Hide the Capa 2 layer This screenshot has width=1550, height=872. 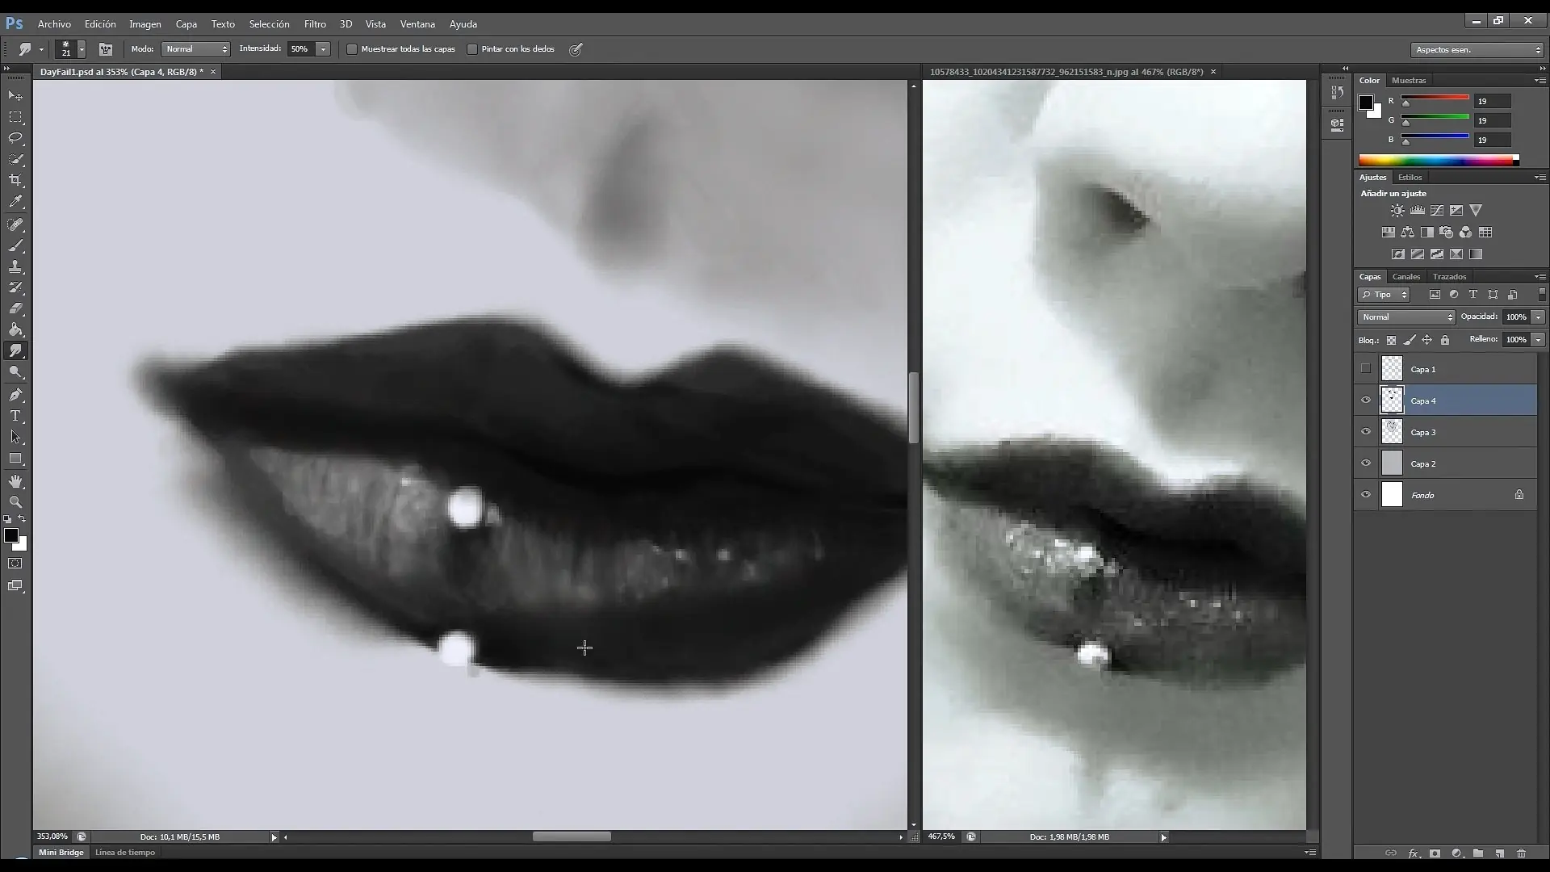tap(1366, 463)
